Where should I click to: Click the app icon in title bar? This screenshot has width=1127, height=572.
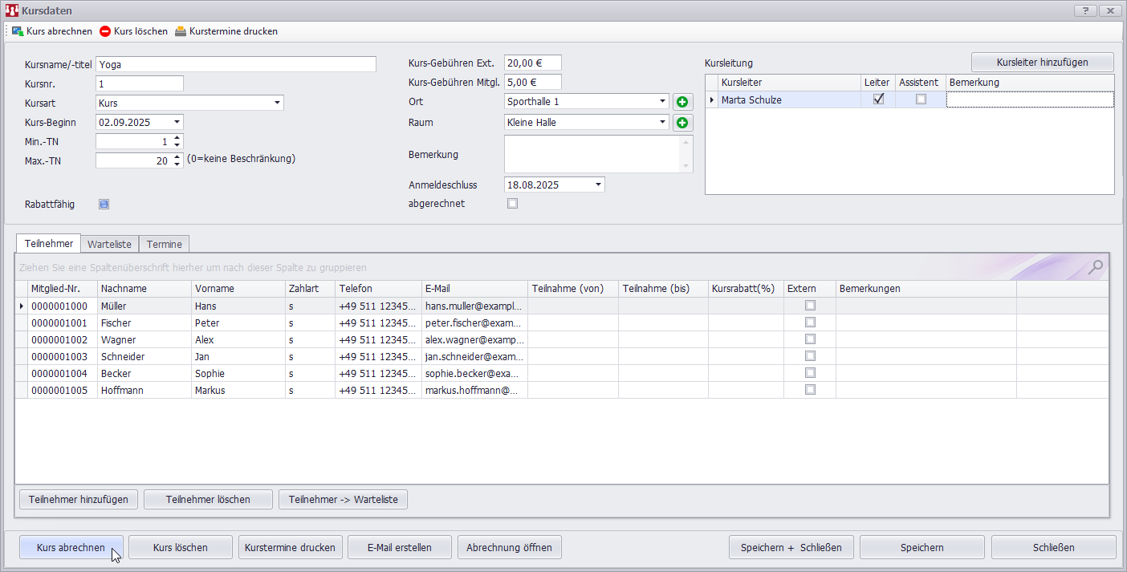click(12, 10)
